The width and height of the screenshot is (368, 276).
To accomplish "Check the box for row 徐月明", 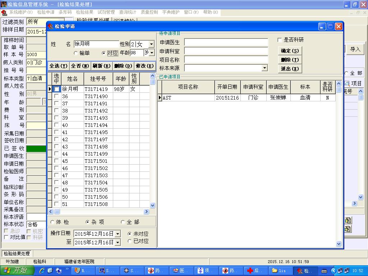I will (x=56, y=89).
